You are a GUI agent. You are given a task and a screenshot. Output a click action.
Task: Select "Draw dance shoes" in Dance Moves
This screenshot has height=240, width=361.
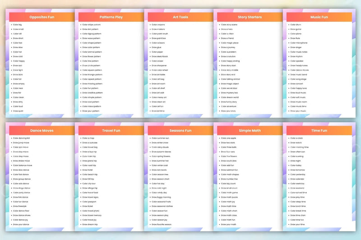(22, 215)
